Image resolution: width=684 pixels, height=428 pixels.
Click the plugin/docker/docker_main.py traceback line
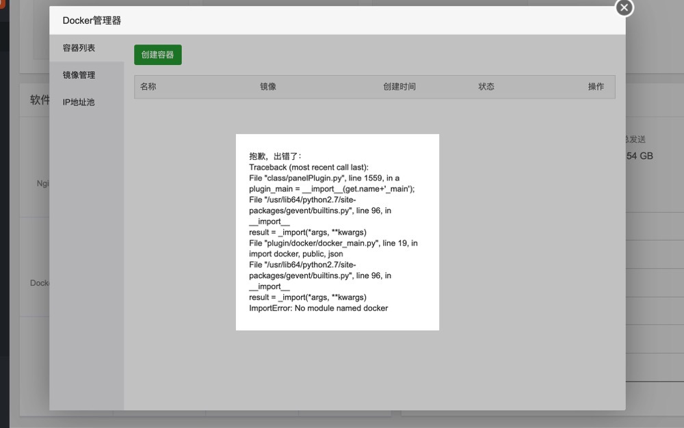333,243
